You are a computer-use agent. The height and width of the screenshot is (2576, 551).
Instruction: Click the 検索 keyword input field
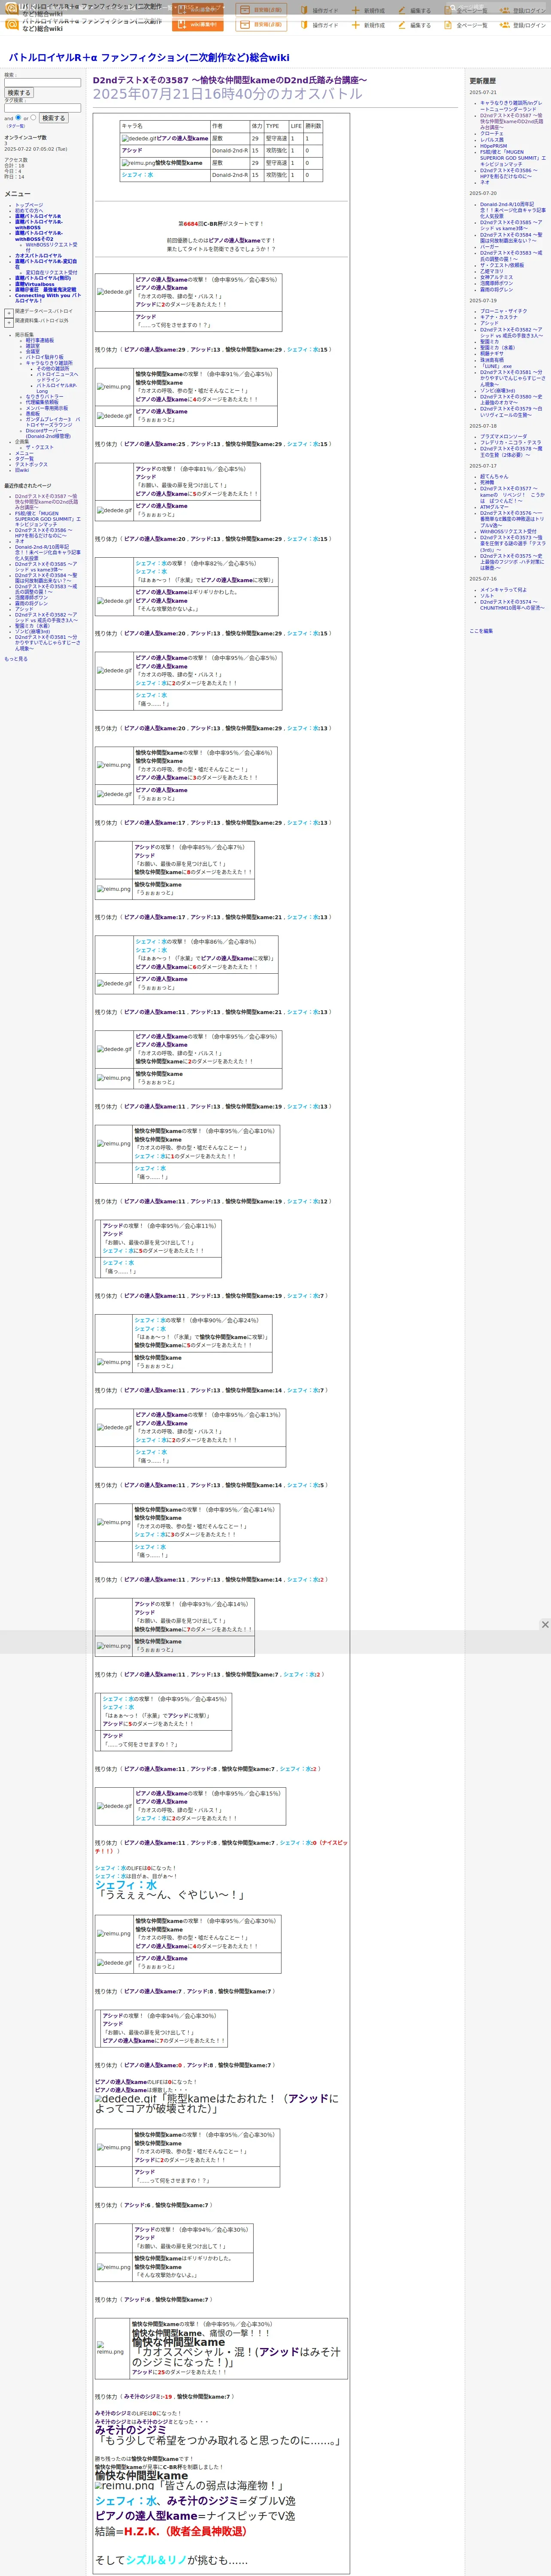tap(42, 83)
